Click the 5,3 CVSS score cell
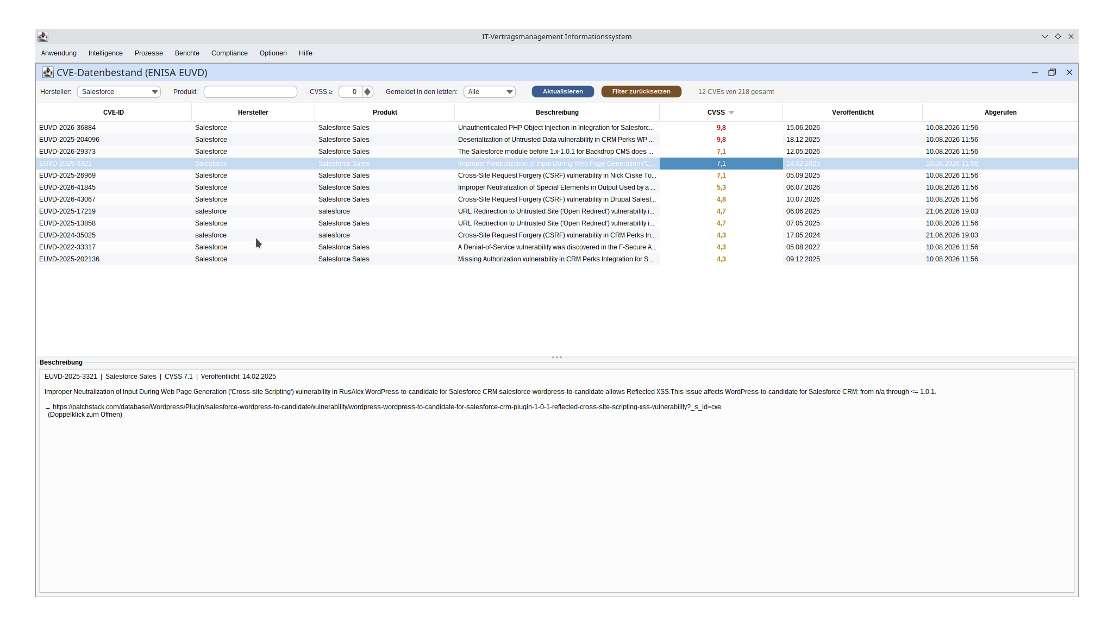The height and width of the screenshot is (639, 1114). click(721, 187)
